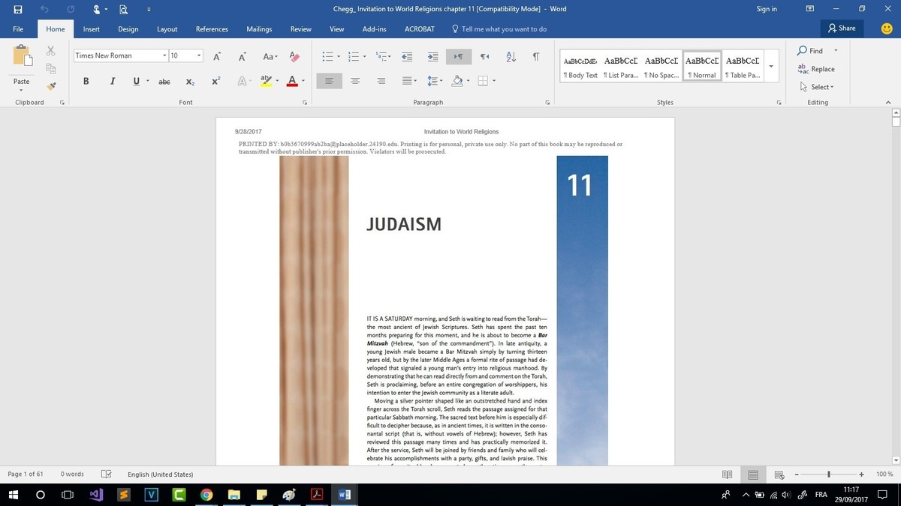Open the Times New Roman font dropdown
The image size is (901, 506).
164,55
